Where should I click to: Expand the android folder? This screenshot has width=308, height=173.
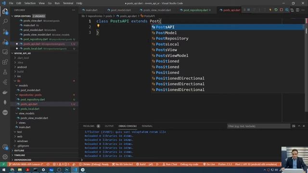click(x=22, y=67)
